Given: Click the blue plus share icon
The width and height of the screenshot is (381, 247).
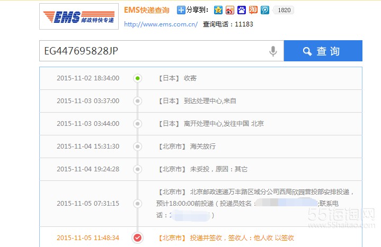Looking at the screenshot, I should pyautogui.click(x=181, y=10).
